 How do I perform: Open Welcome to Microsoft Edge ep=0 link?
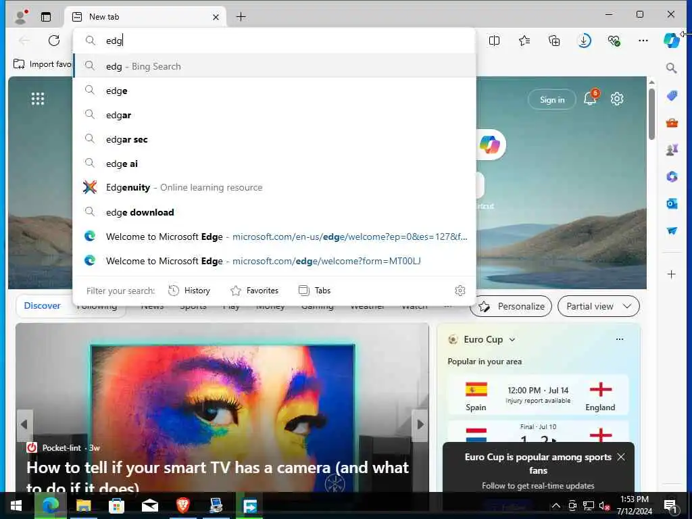(274, 236)
